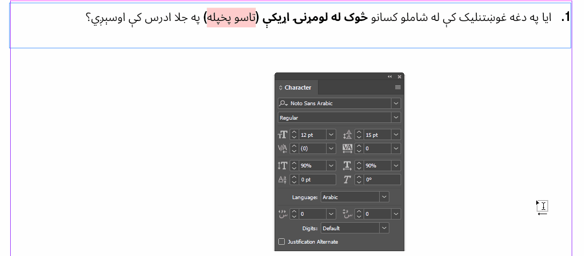
Task: Click the diacritic vertical position stepper arrows
Action: (x=359, y=214)
